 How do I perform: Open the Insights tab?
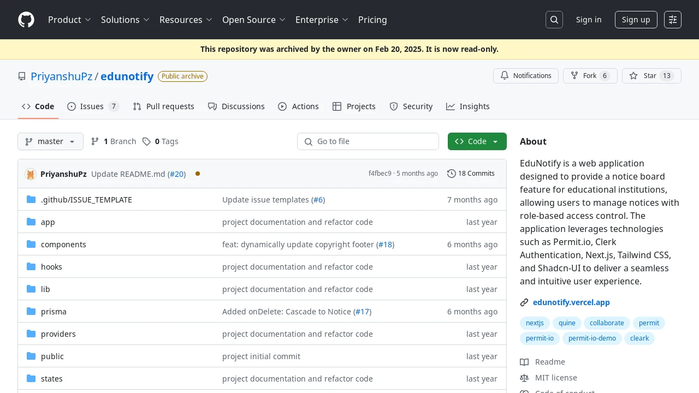point(468,106)
